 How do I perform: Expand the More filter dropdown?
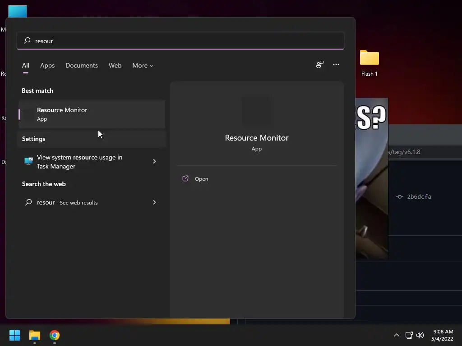[143, 65]
